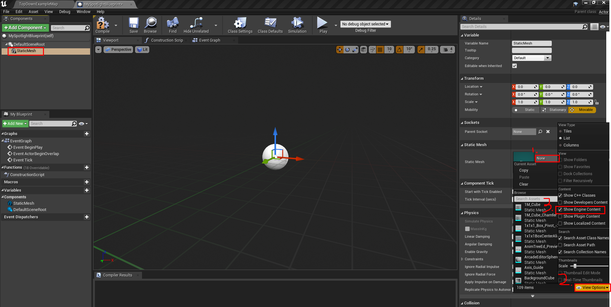Collapse the Transform section
Image resolution: width=611 pixels, height=307 pixels.
(462, 78)
